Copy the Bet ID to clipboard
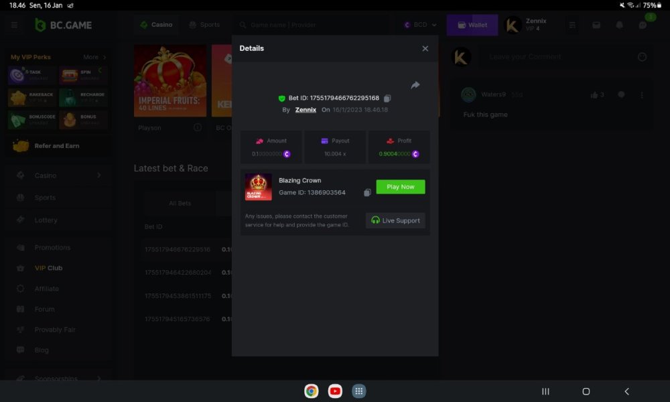Viewport: 670px width, 402px height. click(387, 98)
